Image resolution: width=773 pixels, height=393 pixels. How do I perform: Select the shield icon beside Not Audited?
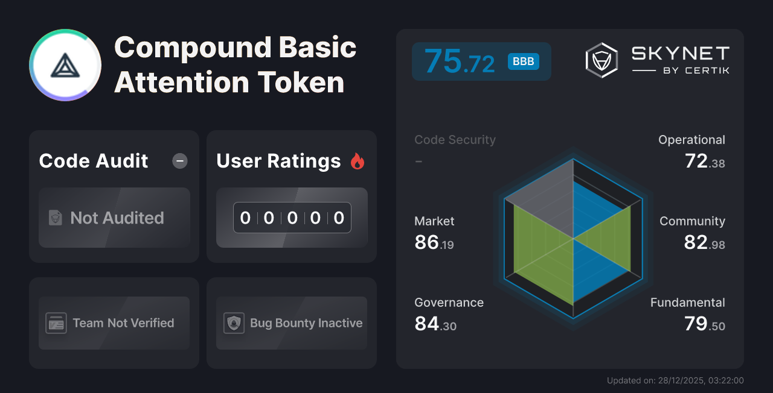tap(55, 218)
